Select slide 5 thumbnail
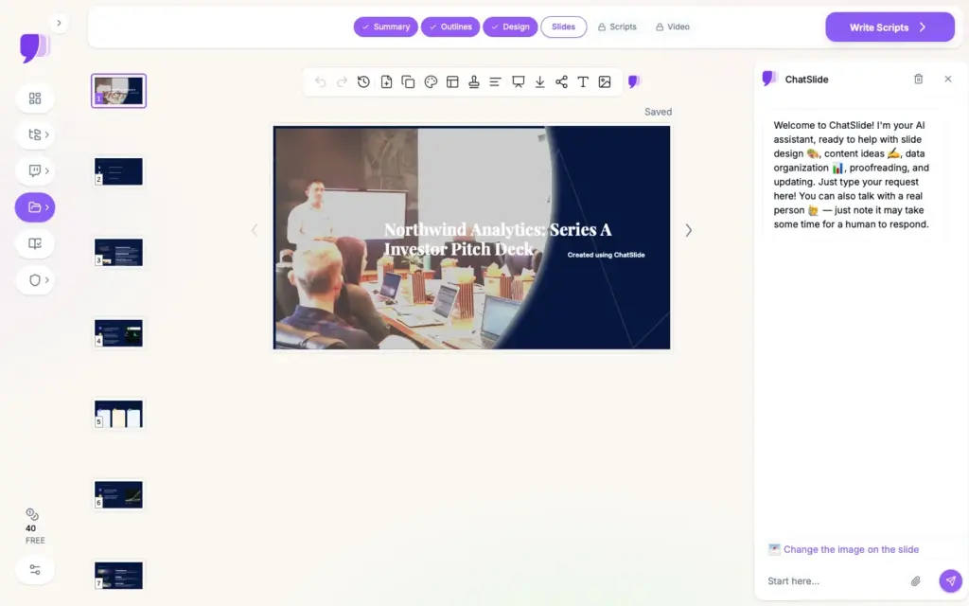This screenshot has height=606, width=969. (118, 414)
